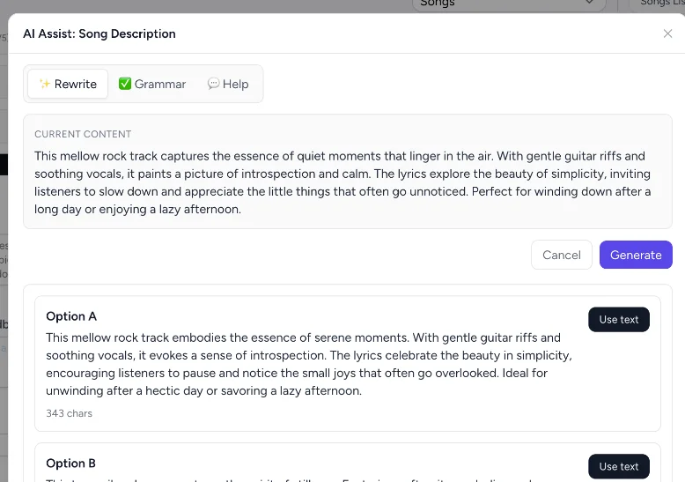Image resolution: width=685 pixels, height=482 pixels.
Task: Click the 343 chars counter label
Action: tap(69, 413)
